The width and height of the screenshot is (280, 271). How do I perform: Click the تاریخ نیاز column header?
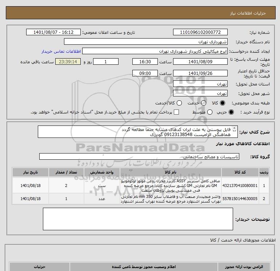tap(31, 172)
